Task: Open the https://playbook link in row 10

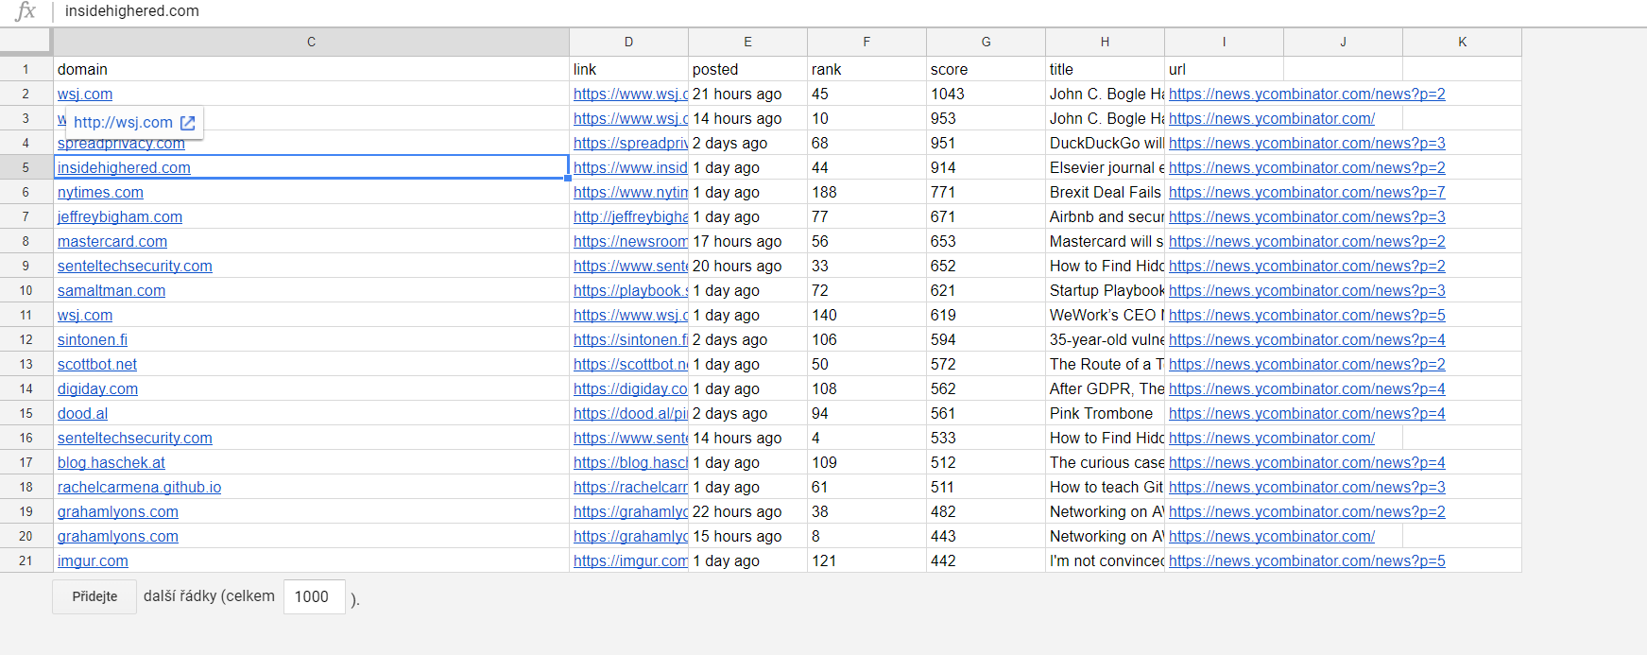Action: coord(630,290)
